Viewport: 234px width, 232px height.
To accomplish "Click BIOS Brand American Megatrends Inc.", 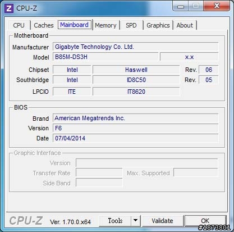I will click(136, 118).
